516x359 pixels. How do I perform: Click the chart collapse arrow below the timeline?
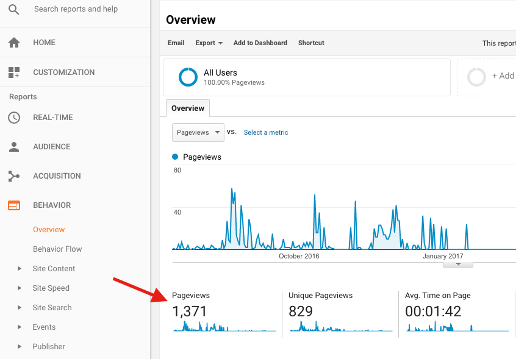point(457,263)
